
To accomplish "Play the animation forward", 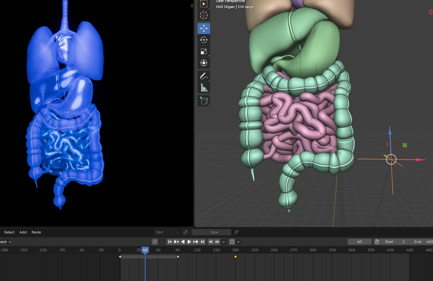I will pos(189,242).
